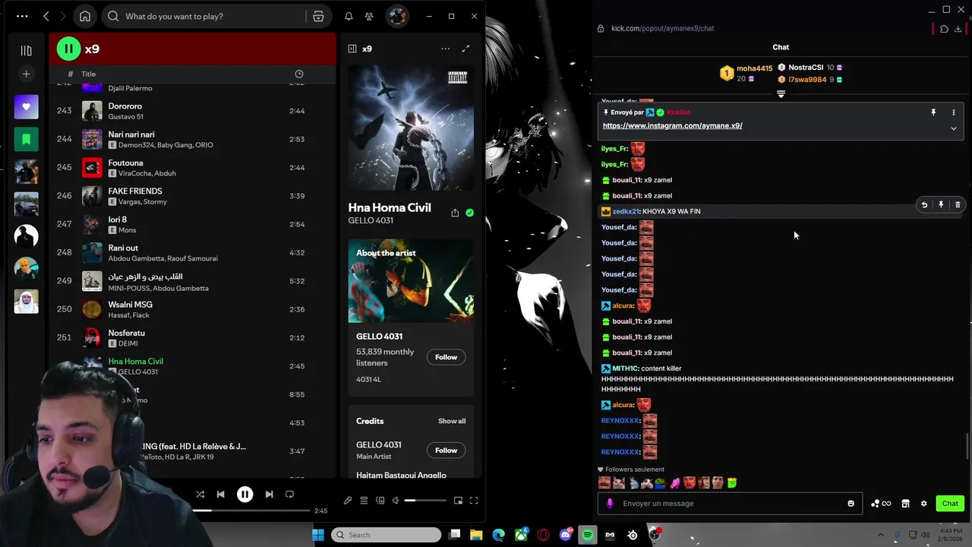Screen dimensions: 972x547
Task: Open Your Library icon in Spotify sidebar
Action: pyautogui.click(x=26, y=50)
